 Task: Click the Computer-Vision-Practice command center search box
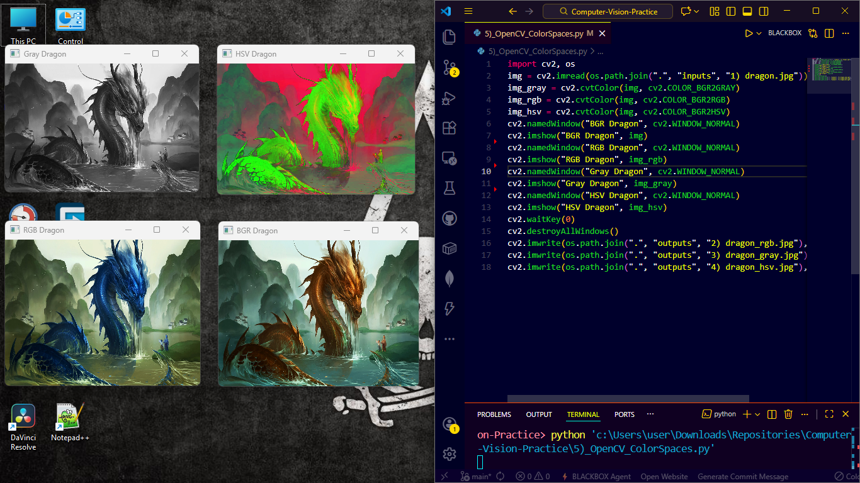click(608, 11)
